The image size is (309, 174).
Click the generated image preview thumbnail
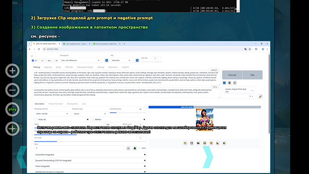[205, 119]
